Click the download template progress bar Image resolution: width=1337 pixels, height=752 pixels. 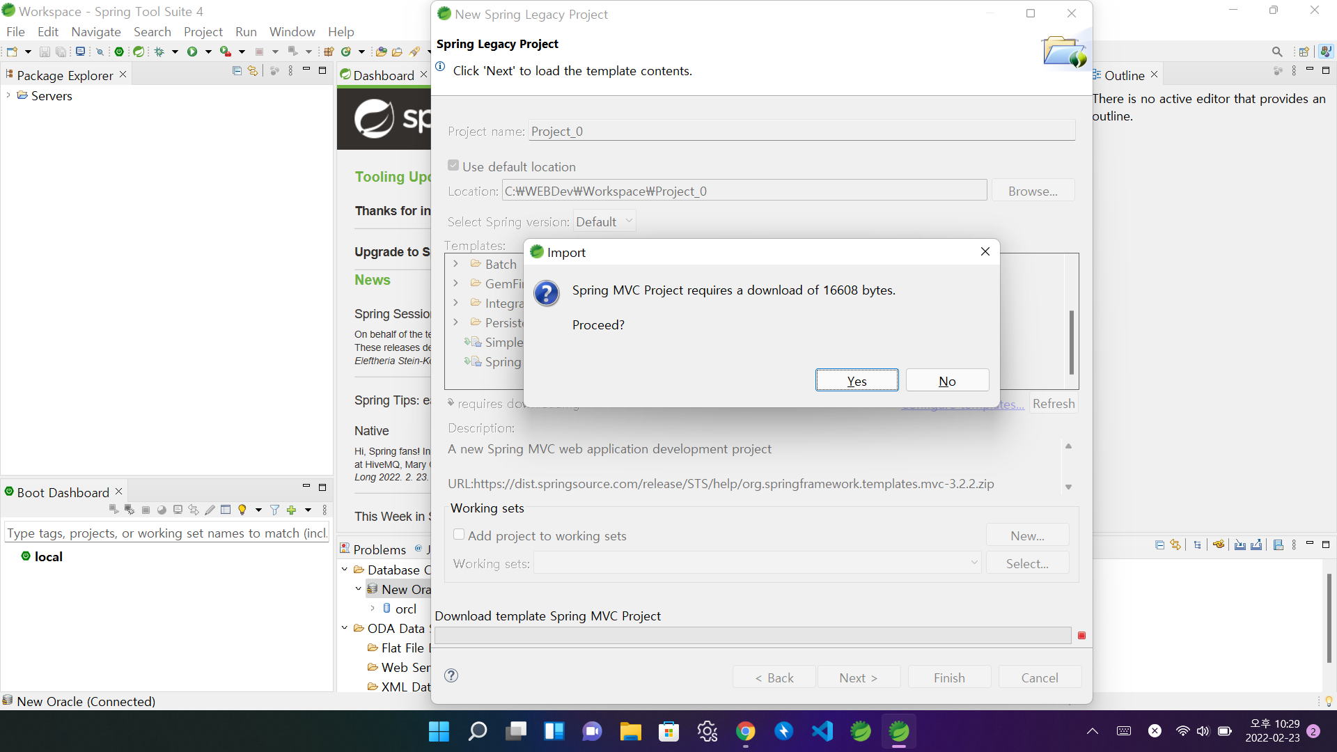pyautogui.click(x=752, y=635)
